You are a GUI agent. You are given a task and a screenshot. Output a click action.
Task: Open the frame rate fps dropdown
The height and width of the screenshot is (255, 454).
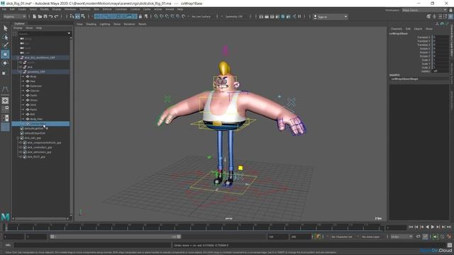(x=402, y=237)
